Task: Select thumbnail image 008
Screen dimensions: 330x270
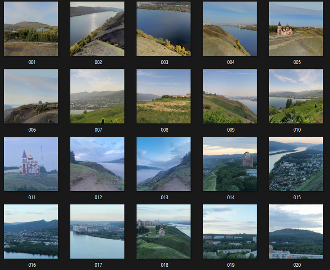Action: (164, 96)
